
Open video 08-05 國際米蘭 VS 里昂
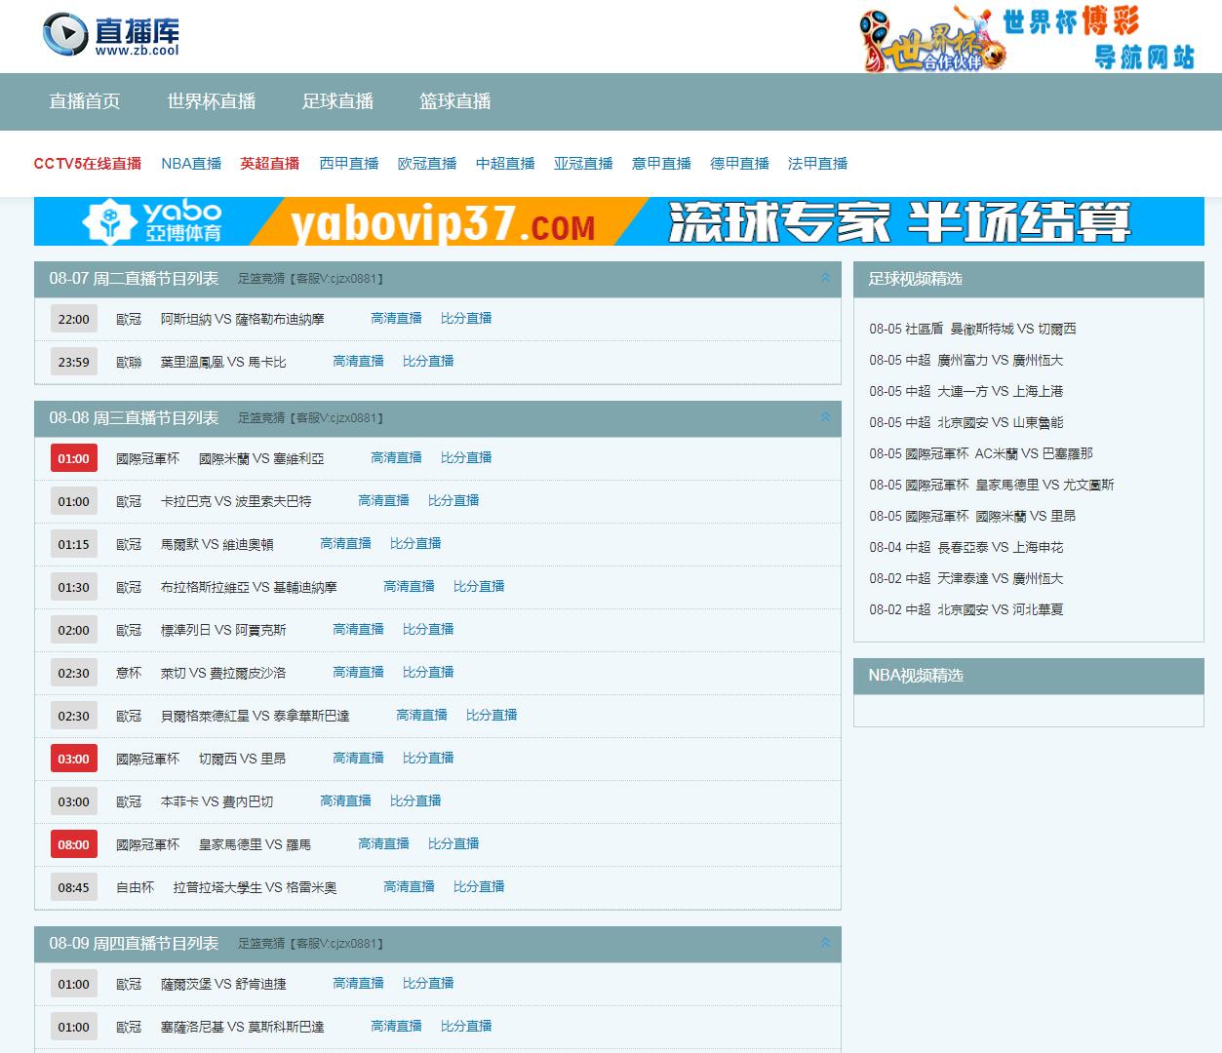(x=972, y=517)
